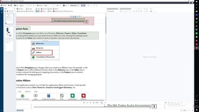This screenshot has width=199, height=112.
Task: Toggle Bold in the text pane
Action: pyautogui.click(x=121, y=11)
